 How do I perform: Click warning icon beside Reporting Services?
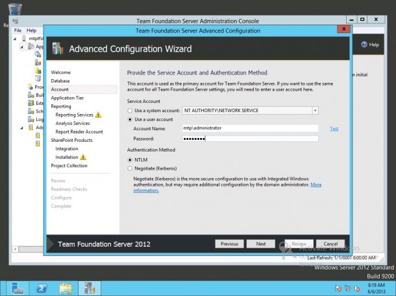[x=98, y=115]
